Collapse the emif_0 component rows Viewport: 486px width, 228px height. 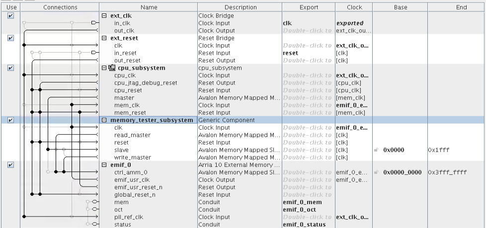point(104,165)
